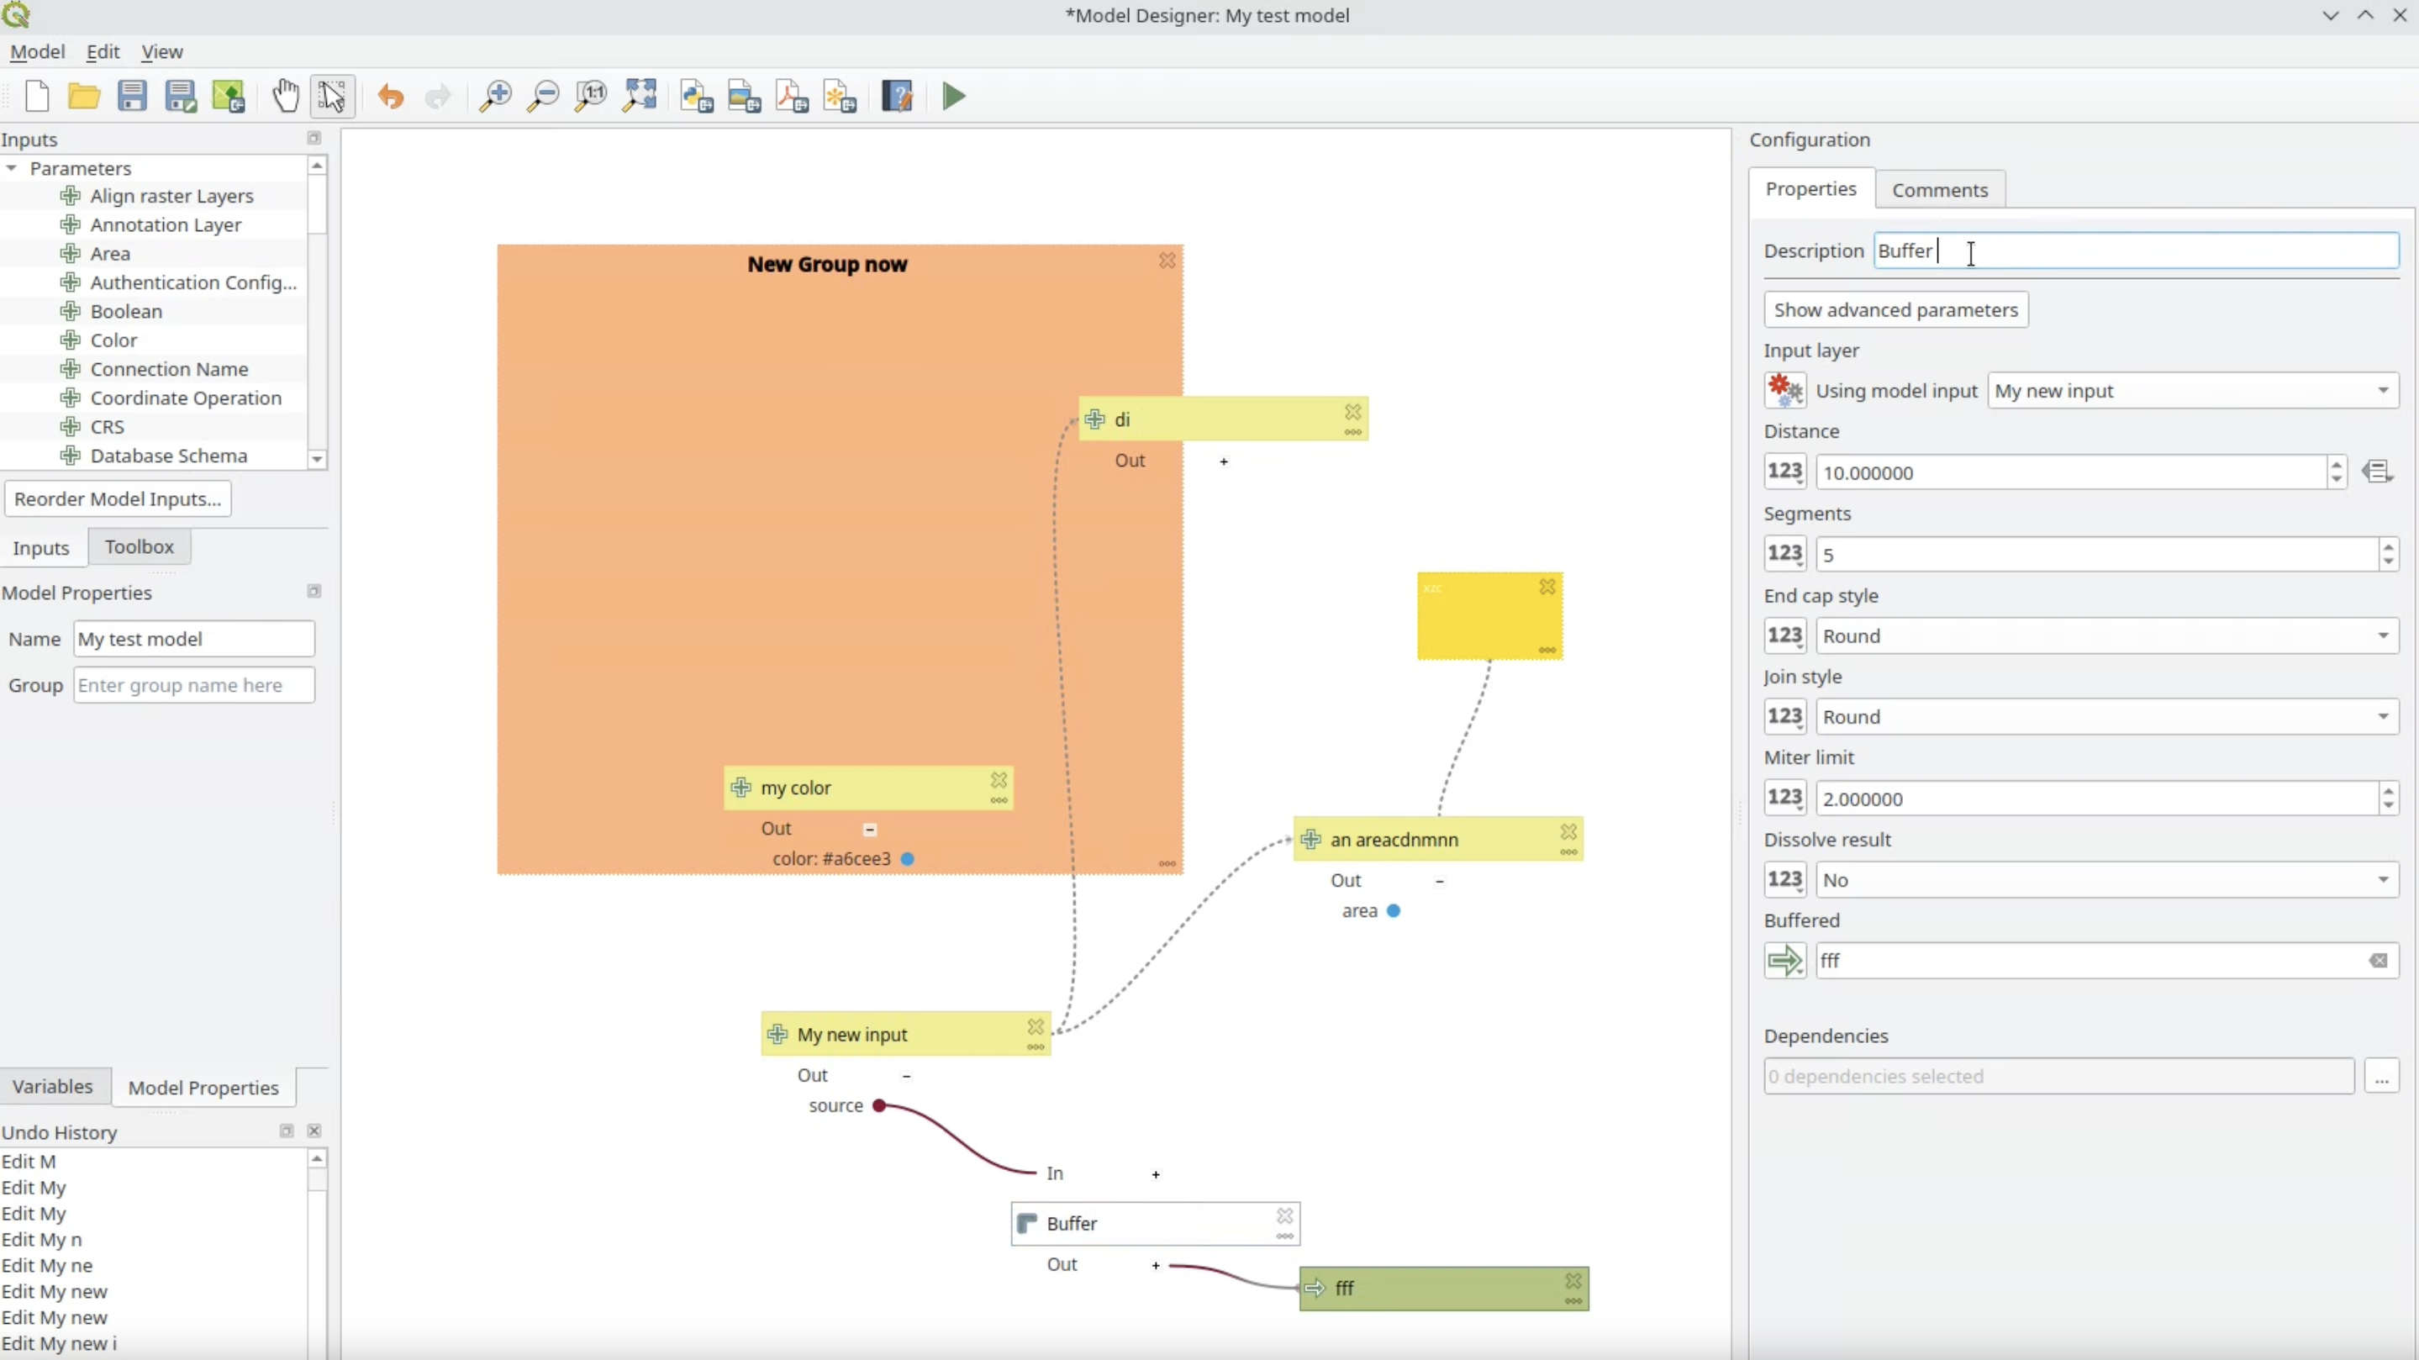2419x1360 pixels.
Task: Click the Save model icon
Action: (133, 96)
